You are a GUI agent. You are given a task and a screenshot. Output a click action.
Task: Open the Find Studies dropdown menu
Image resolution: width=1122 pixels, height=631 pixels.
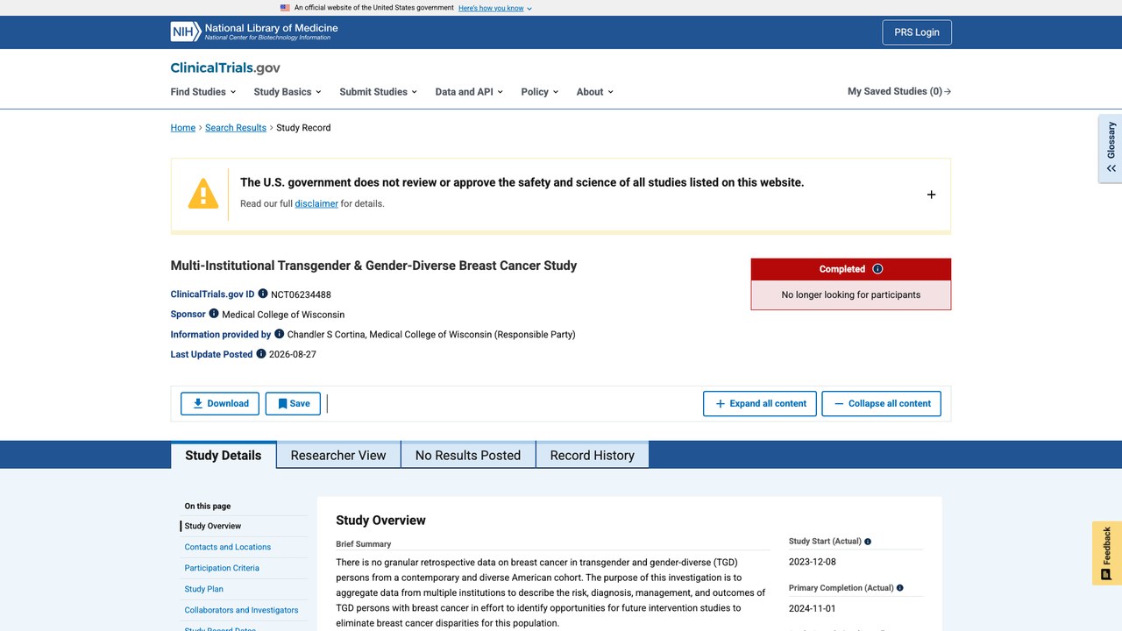click(203, 92)
